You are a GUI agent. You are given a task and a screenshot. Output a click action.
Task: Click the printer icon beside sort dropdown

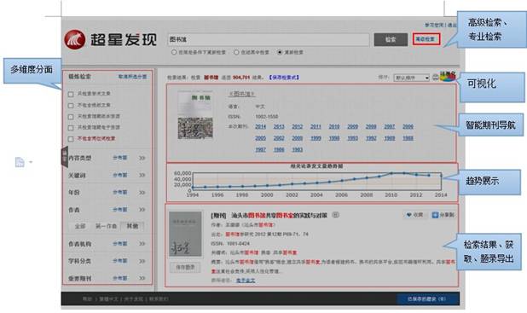[x=435, y=78]
